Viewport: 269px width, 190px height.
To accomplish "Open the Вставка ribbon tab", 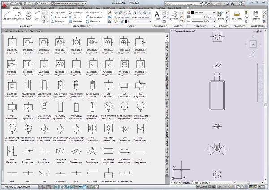I will pos(28,8).
